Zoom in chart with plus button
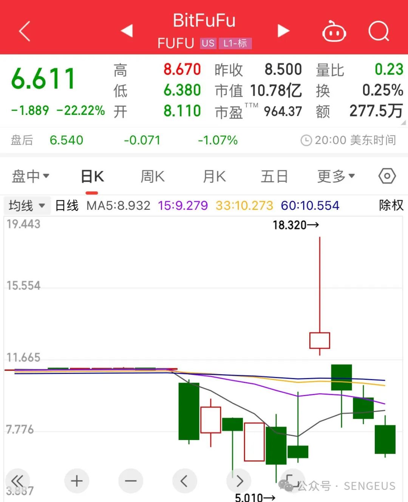 [x=77, y=481]
